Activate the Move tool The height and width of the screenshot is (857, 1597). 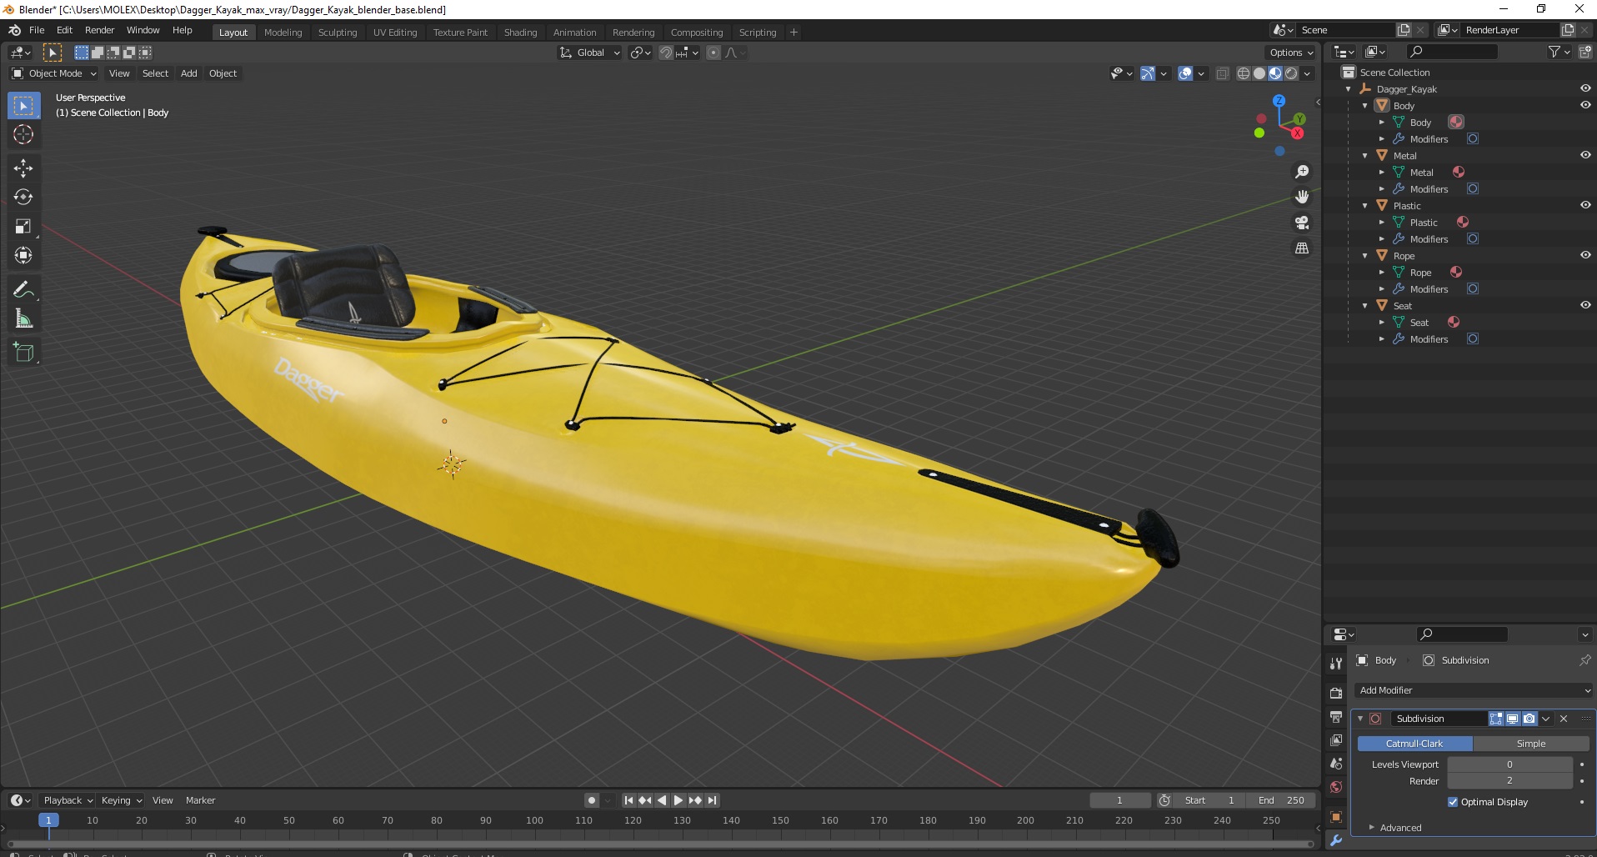(x=23, y=168)
